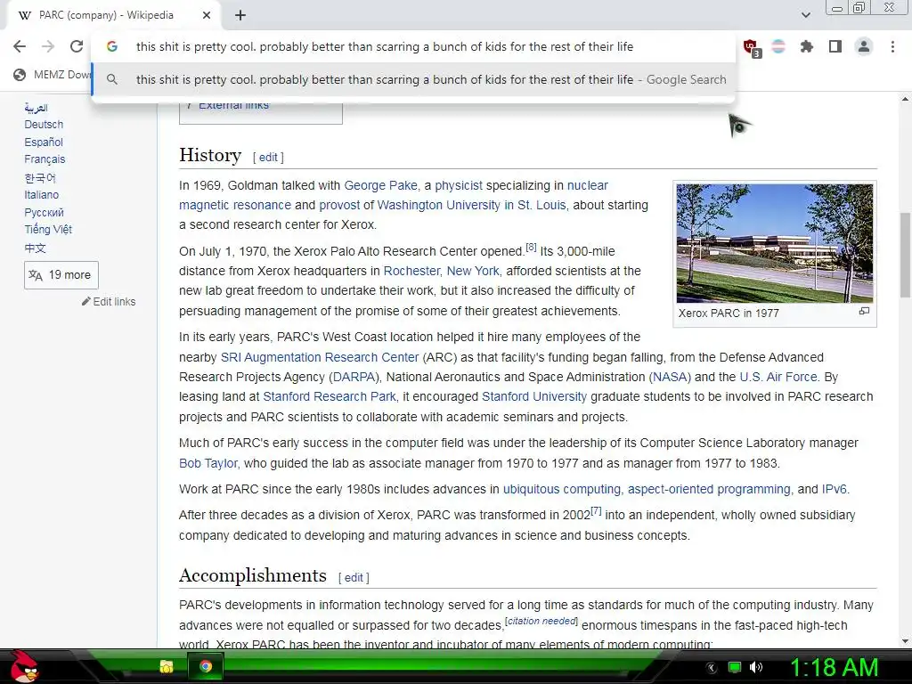Follow the U.S. Air Force link

point(778,377)
